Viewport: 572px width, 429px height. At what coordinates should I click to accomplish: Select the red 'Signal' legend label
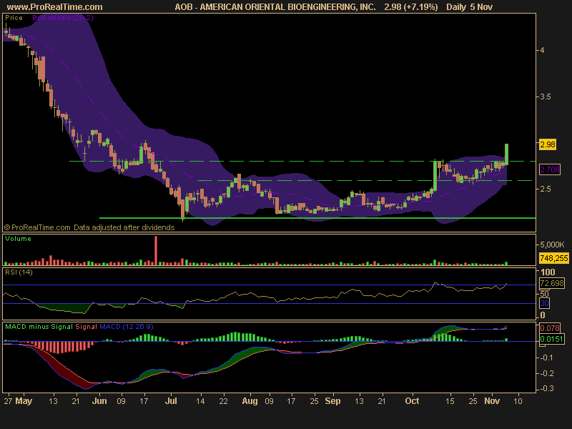click(86, 327)
